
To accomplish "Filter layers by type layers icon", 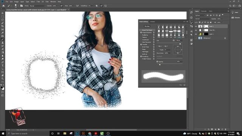I will pos(214,15).
